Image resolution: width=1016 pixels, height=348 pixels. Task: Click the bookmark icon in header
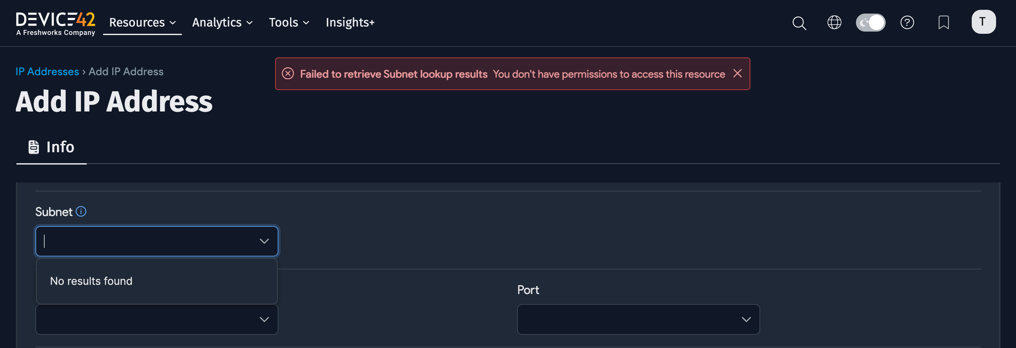point(944,22)
